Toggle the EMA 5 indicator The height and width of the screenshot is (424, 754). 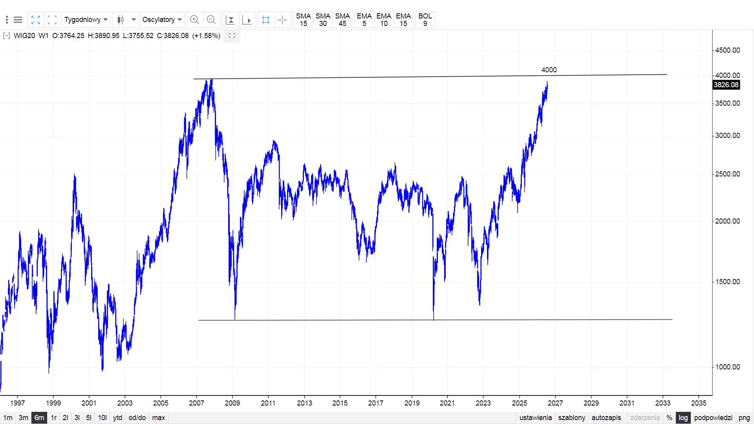[x=364, y=20]
